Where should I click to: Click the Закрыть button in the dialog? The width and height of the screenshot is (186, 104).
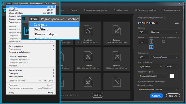(x=173, y=96)
